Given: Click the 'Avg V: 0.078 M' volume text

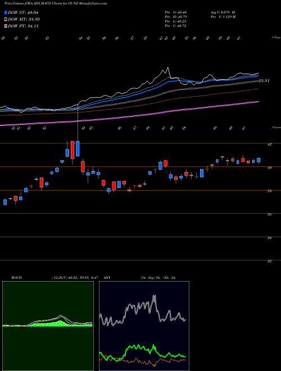Looking at the screenshot, I should click(x=224, y=12).
